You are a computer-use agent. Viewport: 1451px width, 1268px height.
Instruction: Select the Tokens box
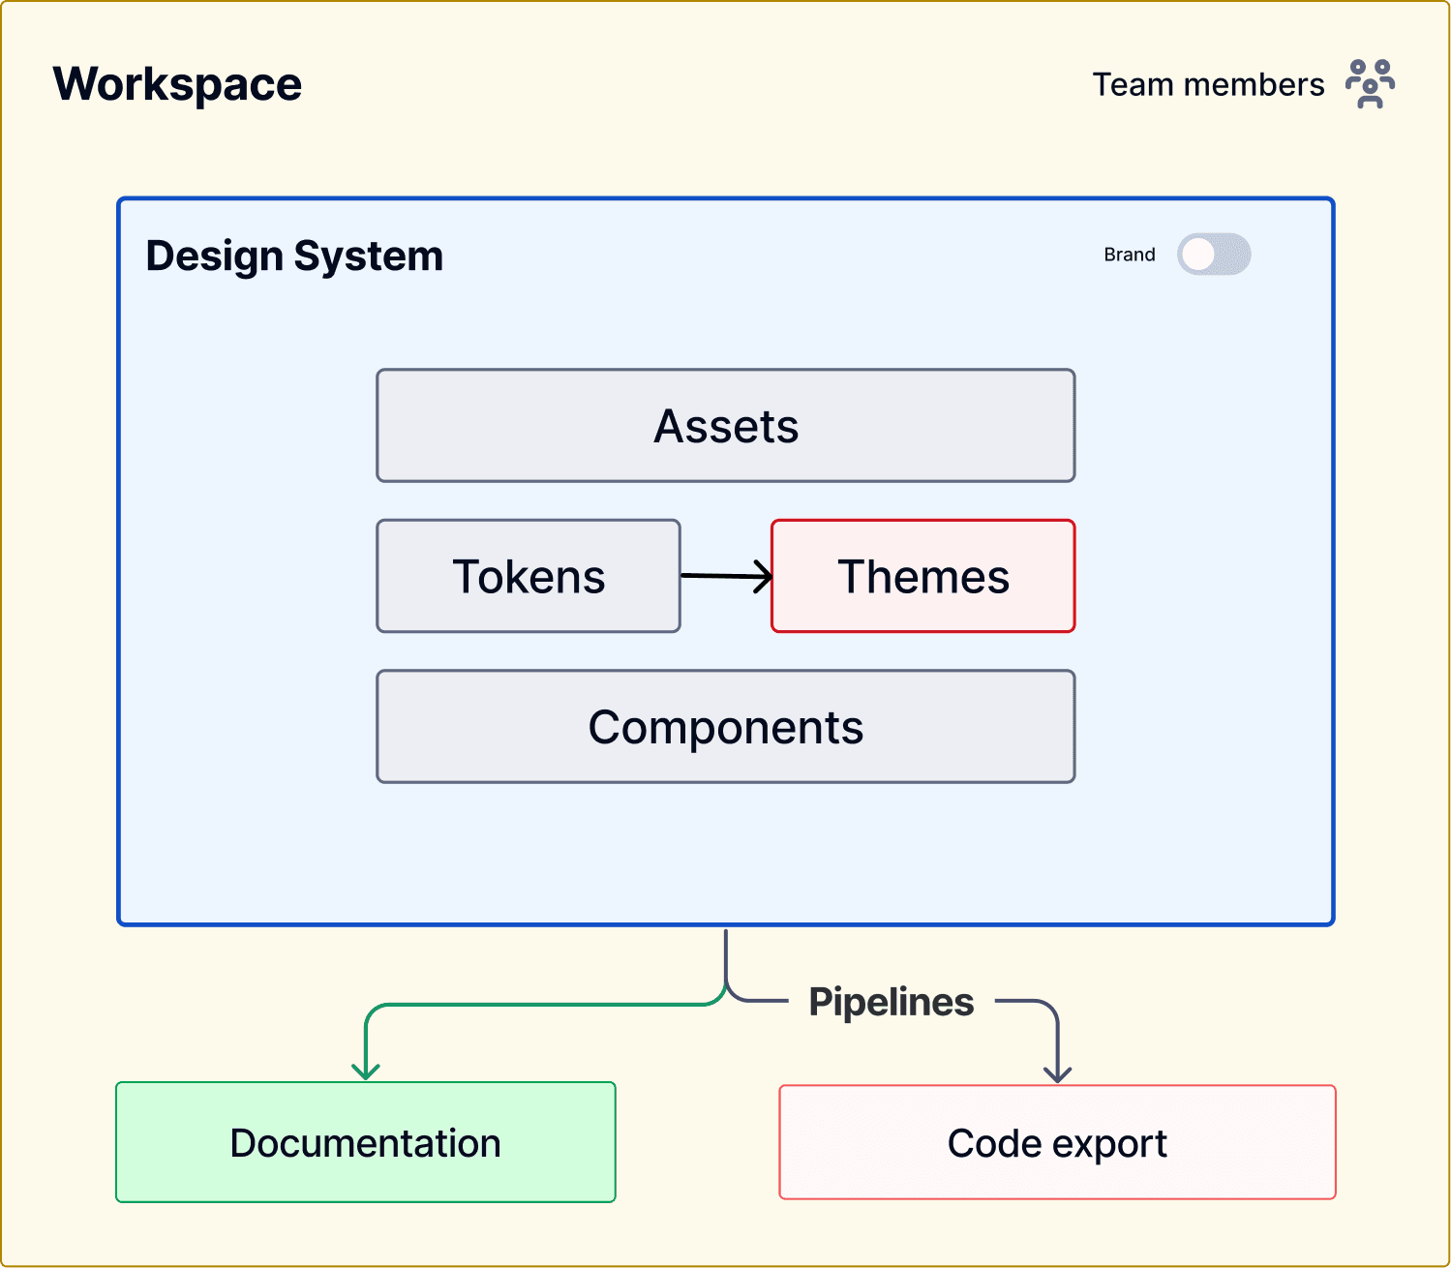(x=529, y=576)
